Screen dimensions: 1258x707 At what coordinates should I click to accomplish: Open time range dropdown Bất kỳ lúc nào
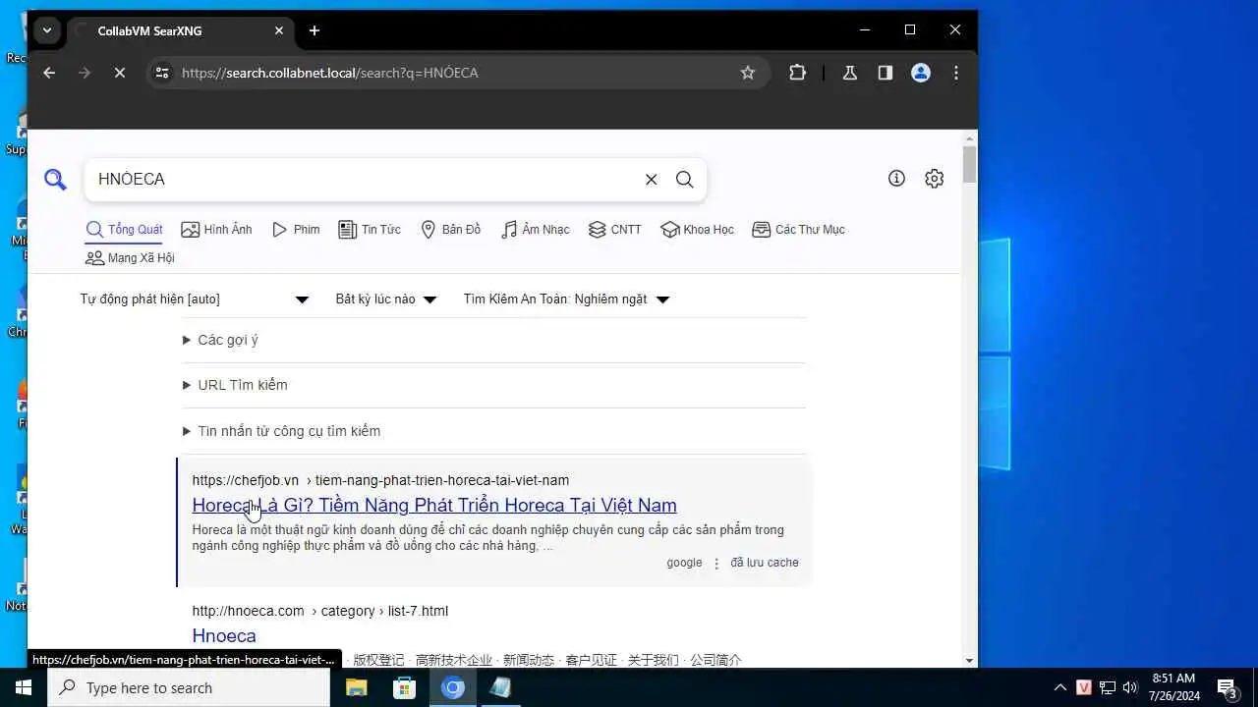pyautogui.click(x=385, y=299)
